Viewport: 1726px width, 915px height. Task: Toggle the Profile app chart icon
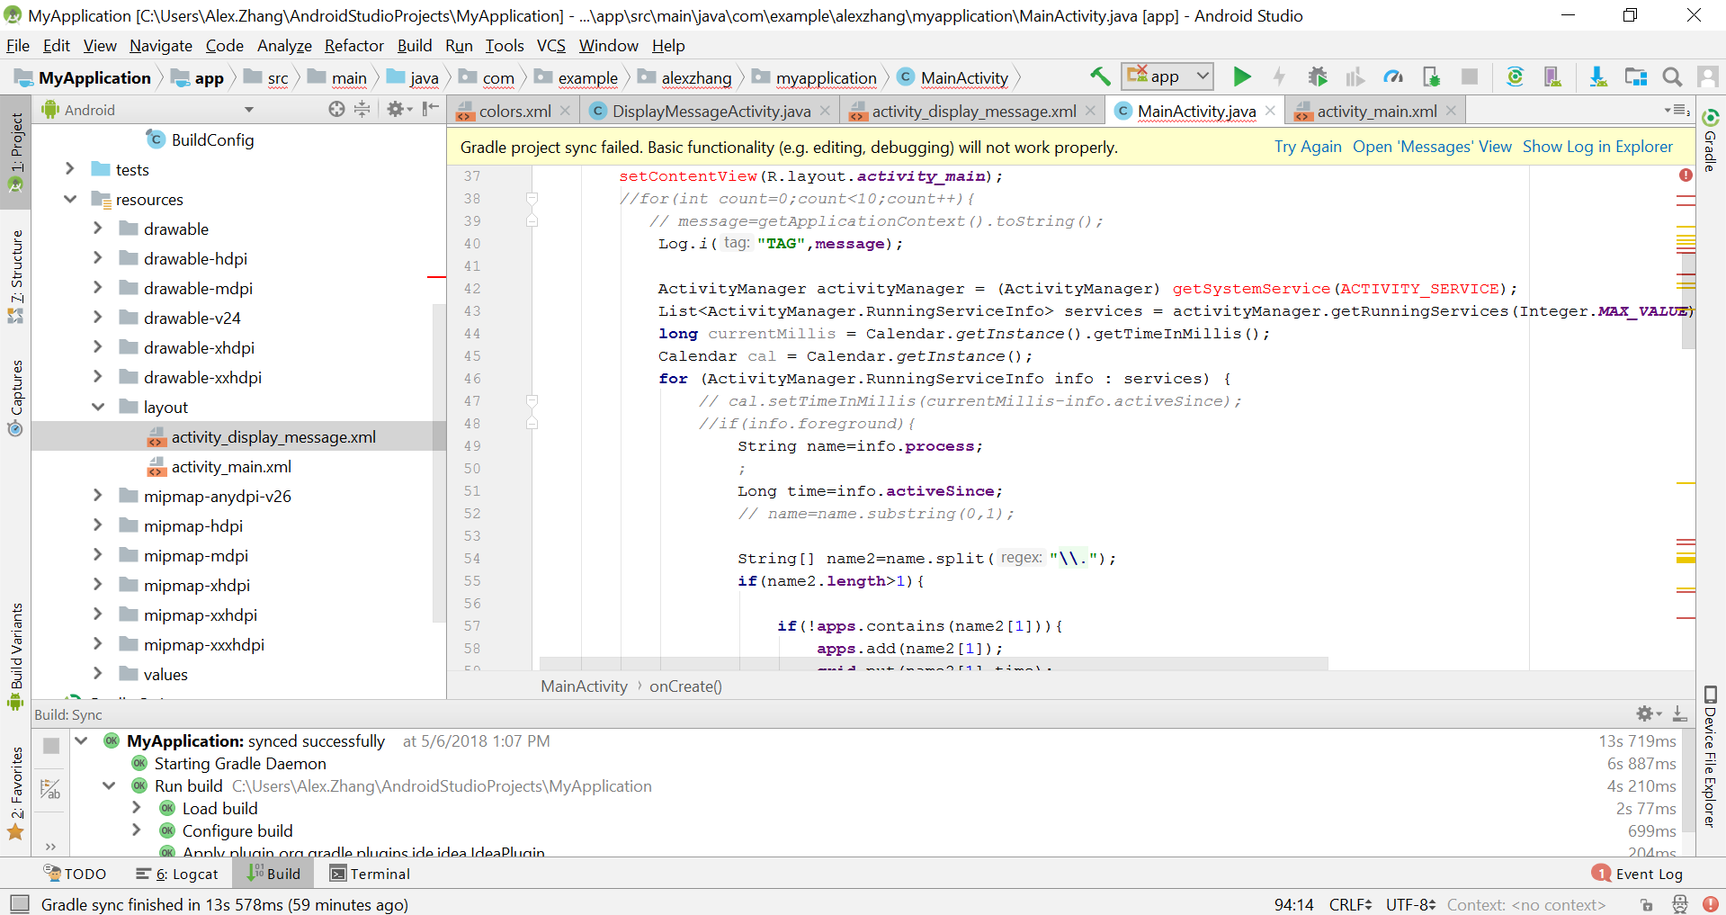(1355, 77)
